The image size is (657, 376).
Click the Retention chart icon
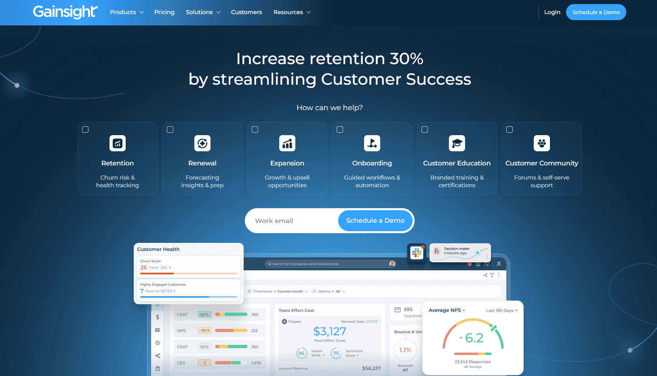point(118,143)
